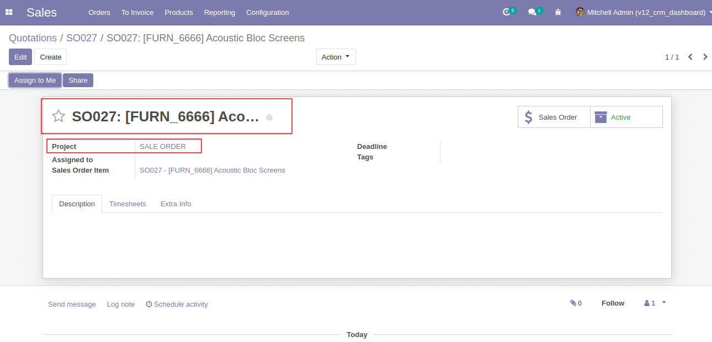Go to Quotations breadcrumb
The width and height of the screenshot is (712, 342).
(x=33, y=38)
